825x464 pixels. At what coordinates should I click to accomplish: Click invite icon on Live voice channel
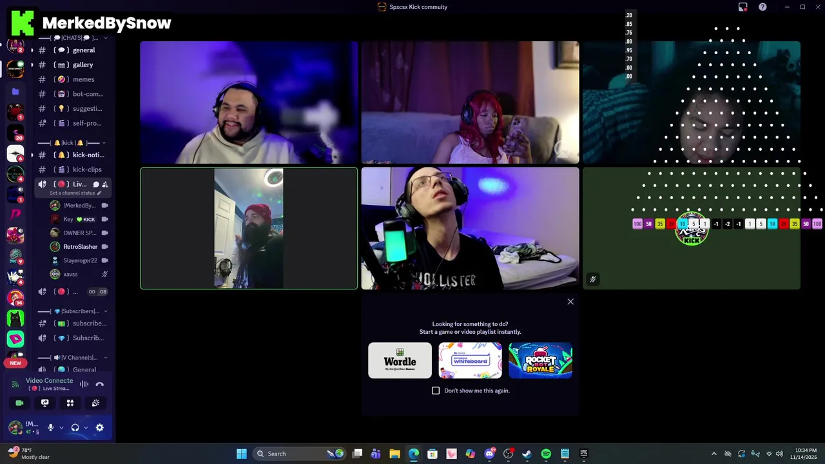[105, 184]
